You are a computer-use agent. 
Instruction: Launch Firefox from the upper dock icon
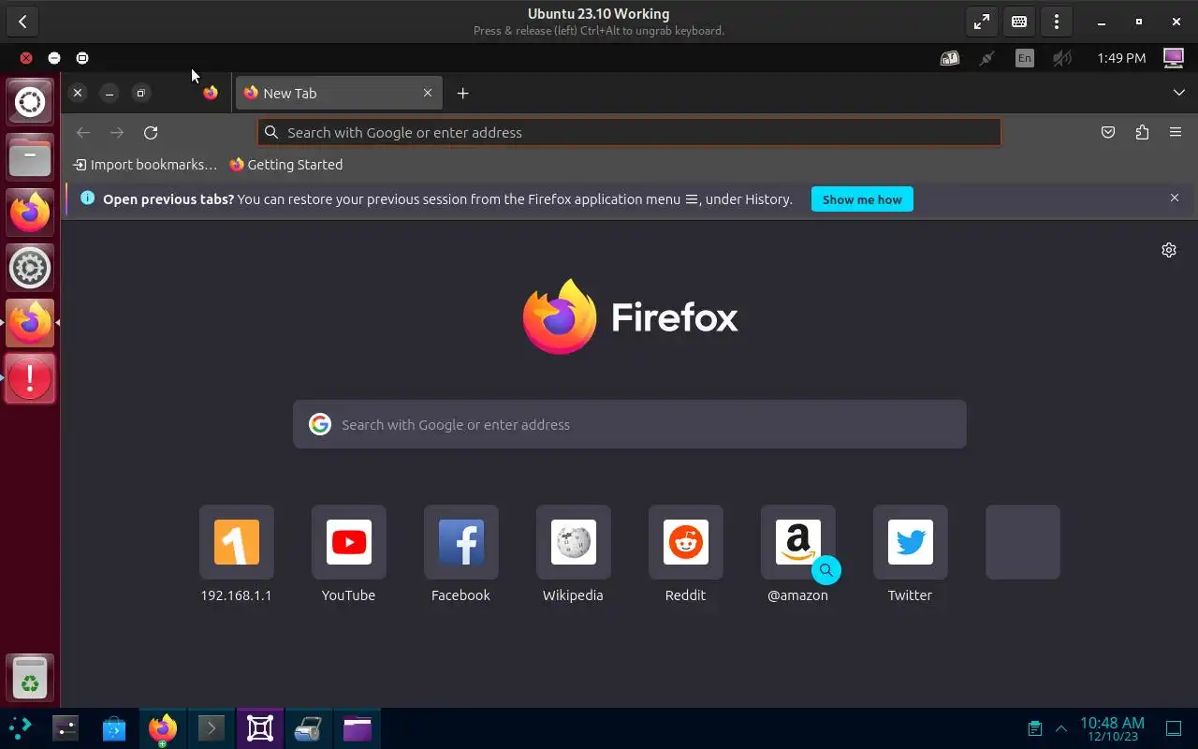click(30, 212)
